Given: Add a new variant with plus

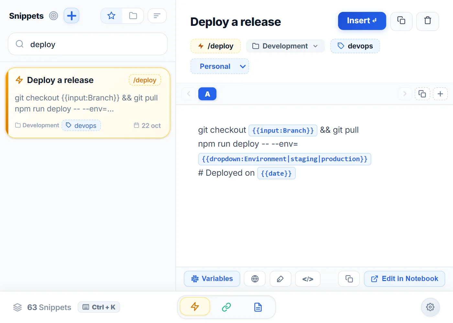Looking at the screenshot, I should (x=440, y=94).
